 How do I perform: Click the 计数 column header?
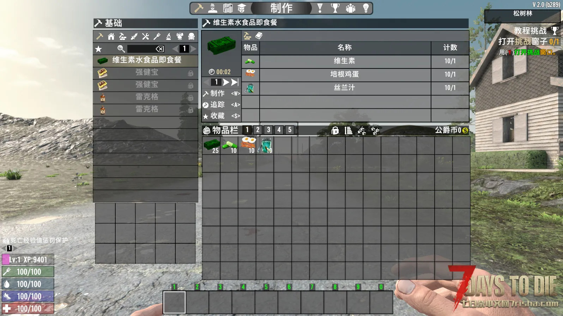(450, 48)
